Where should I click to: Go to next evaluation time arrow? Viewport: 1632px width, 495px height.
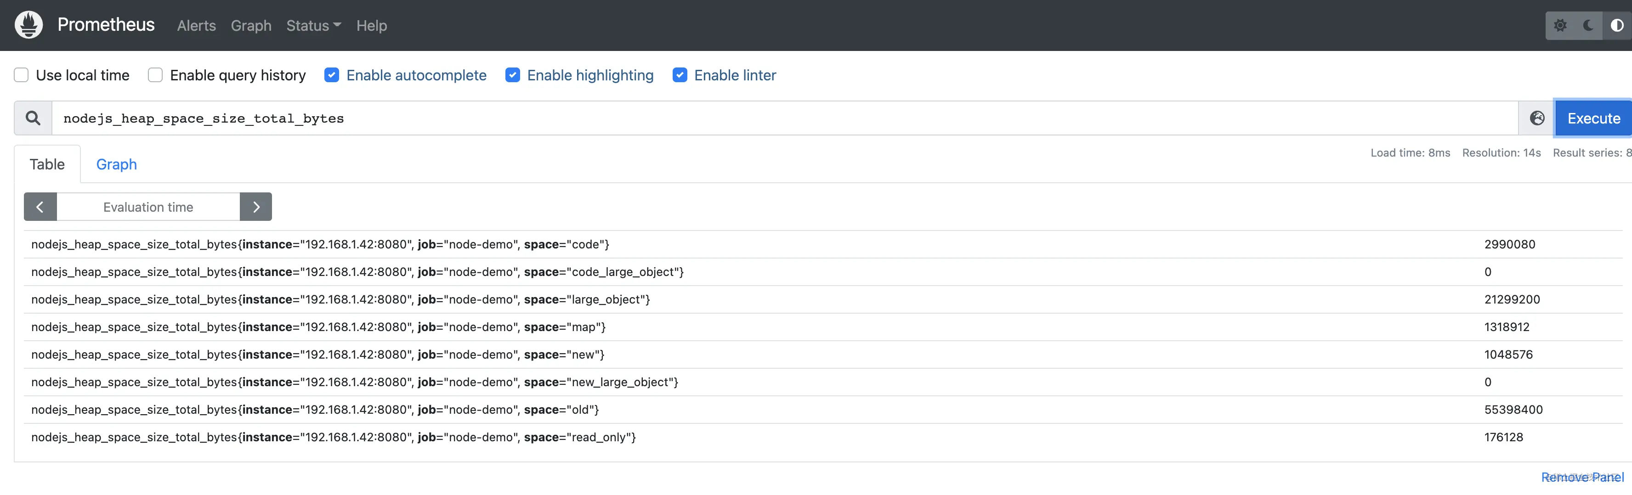point(256,207)
